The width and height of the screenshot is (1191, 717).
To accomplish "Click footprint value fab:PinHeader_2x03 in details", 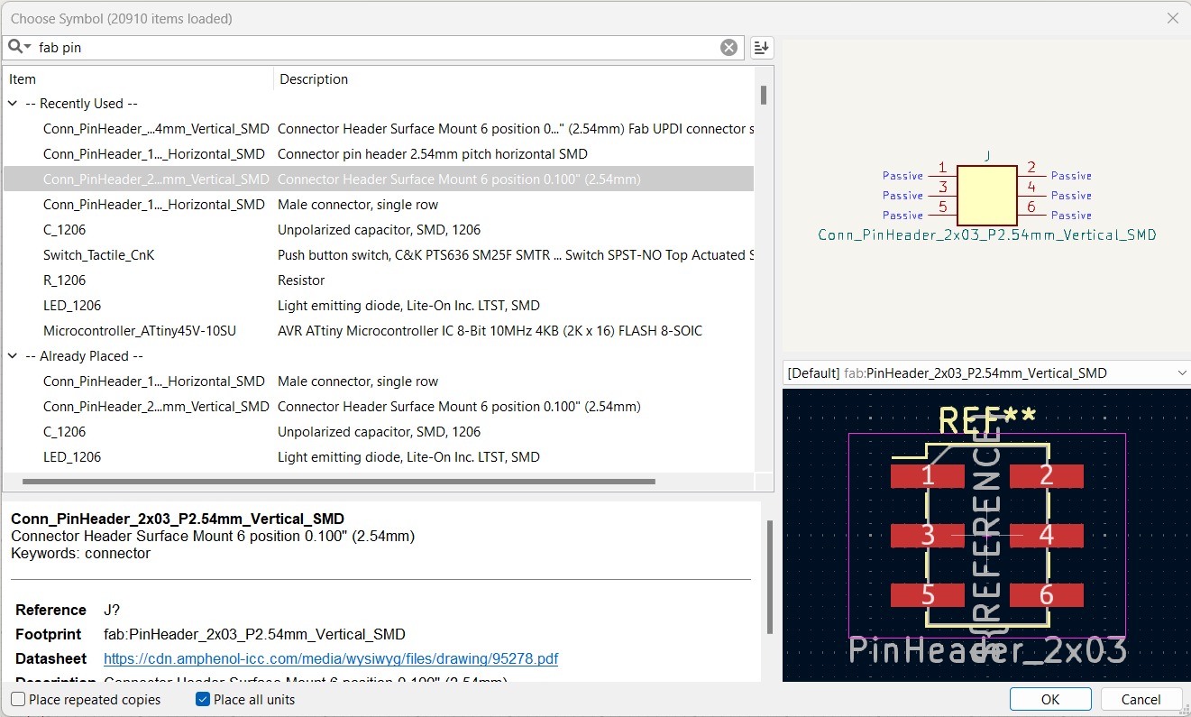I will click(x=254, y=634).
